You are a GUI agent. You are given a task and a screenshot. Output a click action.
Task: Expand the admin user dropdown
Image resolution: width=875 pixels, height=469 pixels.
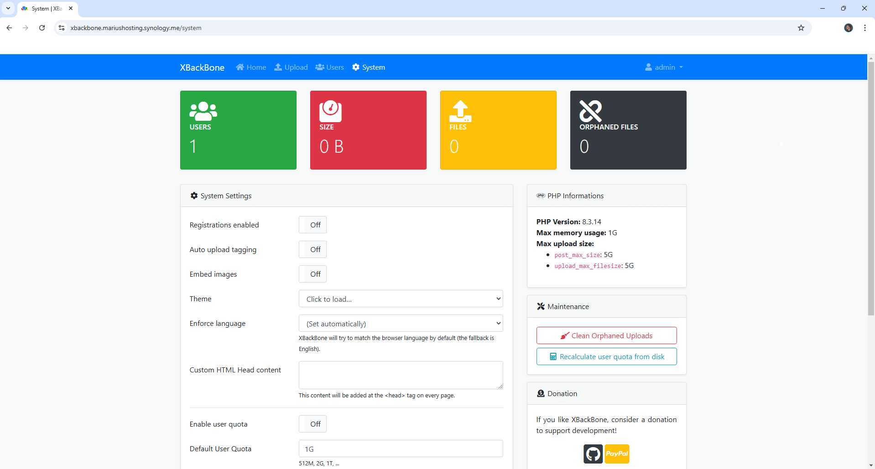pyautogui.click(x=664, y=67)
